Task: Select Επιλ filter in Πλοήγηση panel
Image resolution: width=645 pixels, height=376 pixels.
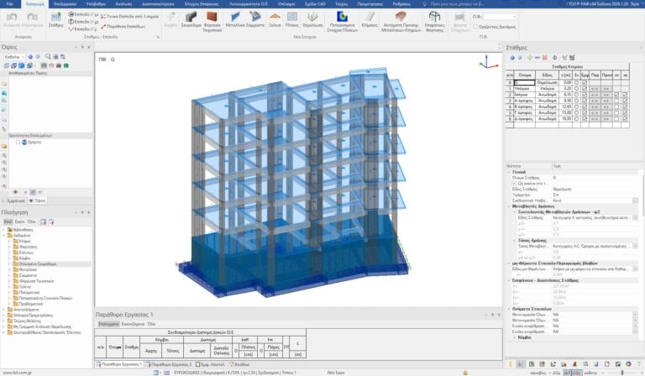Action: click(x=8, y=222)
